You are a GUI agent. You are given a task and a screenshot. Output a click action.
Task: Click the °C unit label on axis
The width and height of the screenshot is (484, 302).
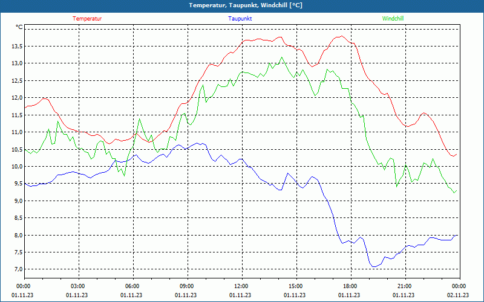click(19, 27)
